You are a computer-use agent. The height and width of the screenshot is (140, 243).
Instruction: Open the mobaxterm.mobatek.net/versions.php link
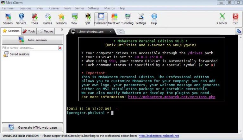point(171,97)
